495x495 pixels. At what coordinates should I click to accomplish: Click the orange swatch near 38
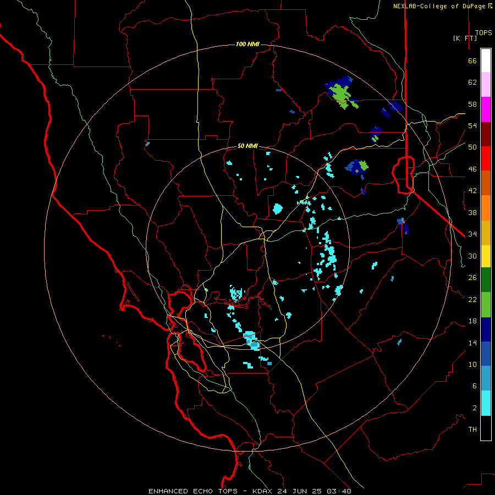pyautogui.click(x=486, y=208)
